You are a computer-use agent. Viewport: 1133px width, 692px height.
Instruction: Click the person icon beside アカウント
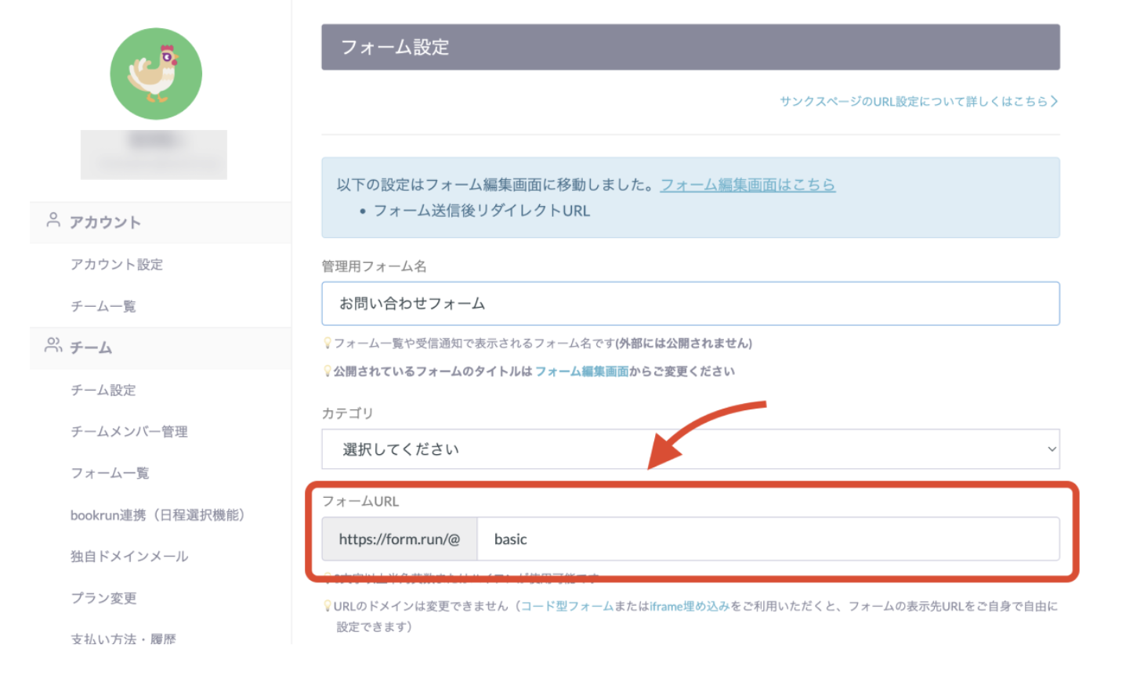[x=52, y=221]
